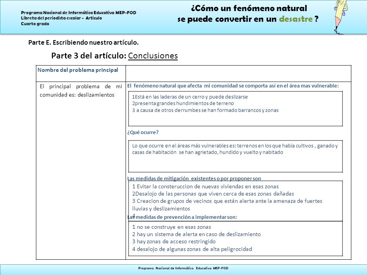Click the '¿Qué ocurre?' label
367x275 pixels.
click(143, 133)
